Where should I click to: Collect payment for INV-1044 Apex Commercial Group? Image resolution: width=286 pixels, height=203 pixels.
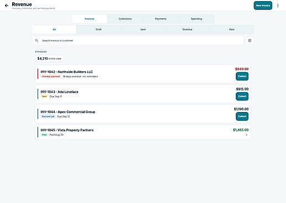click(242, 116)
